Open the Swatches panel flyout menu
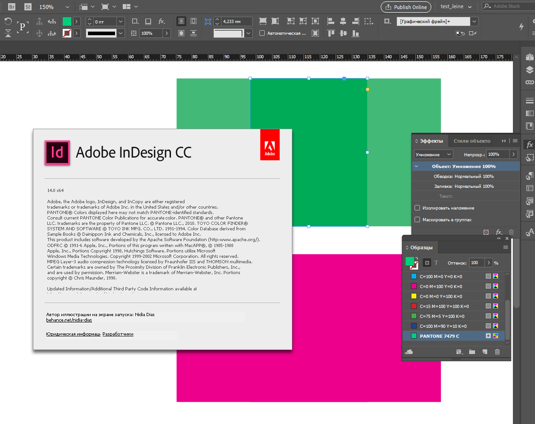The height and width of the screenshot is (424, 535). click(506, 247)
